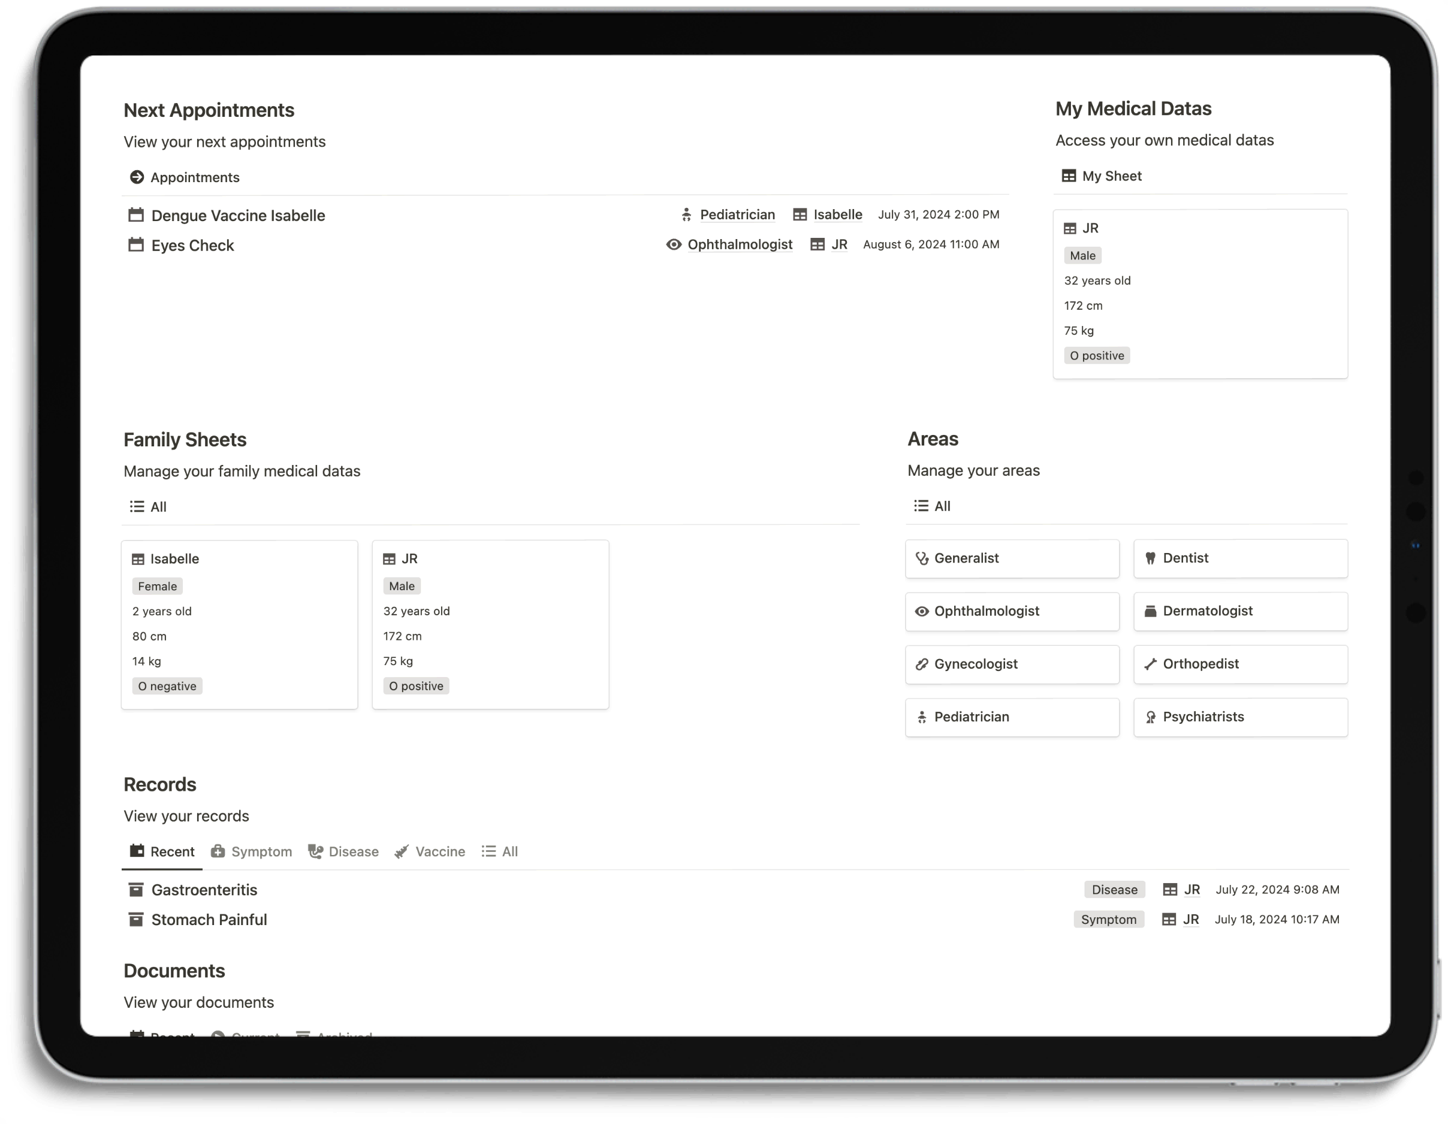Click the Generalist area icon
This screenshot has width=1448, height=1124.
[x=921, y=558]
